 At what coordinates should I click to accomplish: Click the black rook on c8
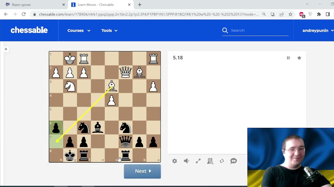pos(126,155)
